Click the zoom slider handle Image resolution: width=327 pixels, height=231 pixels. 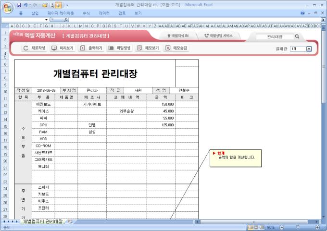[298, 227]
